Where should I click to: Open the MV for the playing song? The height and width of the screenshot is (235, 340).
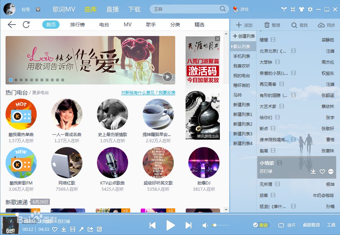pyautogui.click(x=73, y=229)
